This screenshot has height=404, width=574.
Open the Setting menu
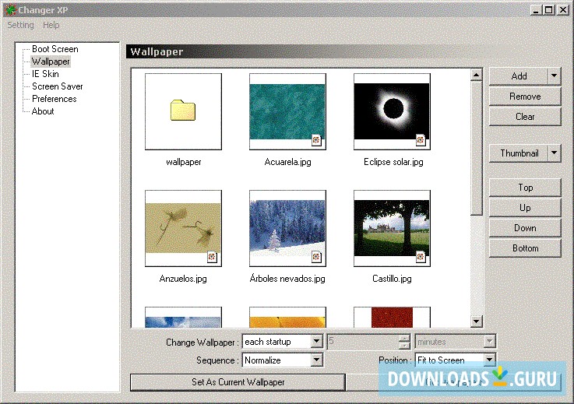20,25
